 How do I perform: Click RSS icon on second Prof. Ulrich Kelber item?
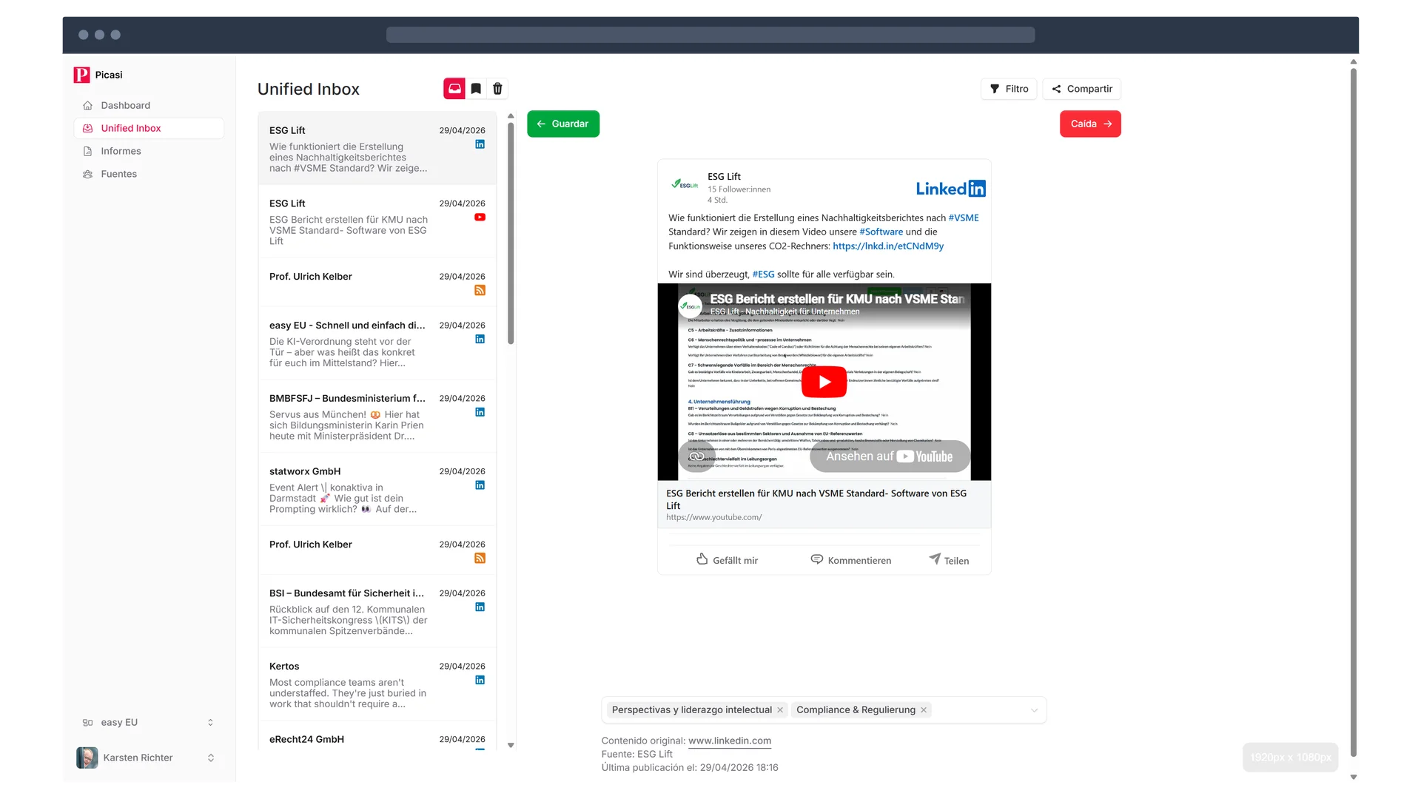click(480, 559)
